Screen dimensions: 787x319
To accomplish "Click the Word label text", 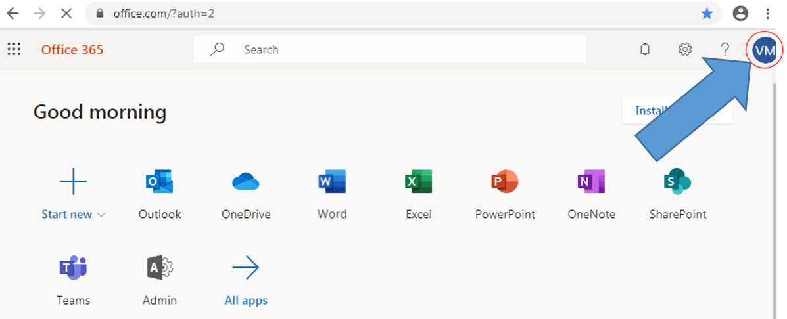I will [332, 214].
